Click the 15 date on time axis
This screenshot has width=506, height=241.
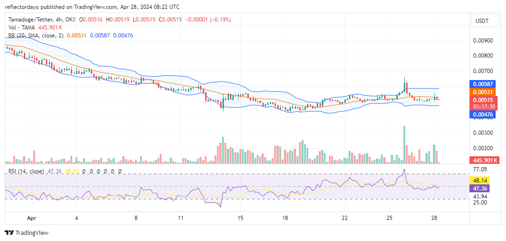[240, 218]
